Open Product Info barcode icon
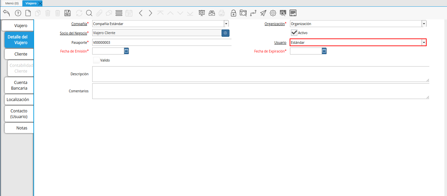The image size is (447, 196). coord(283,13)
